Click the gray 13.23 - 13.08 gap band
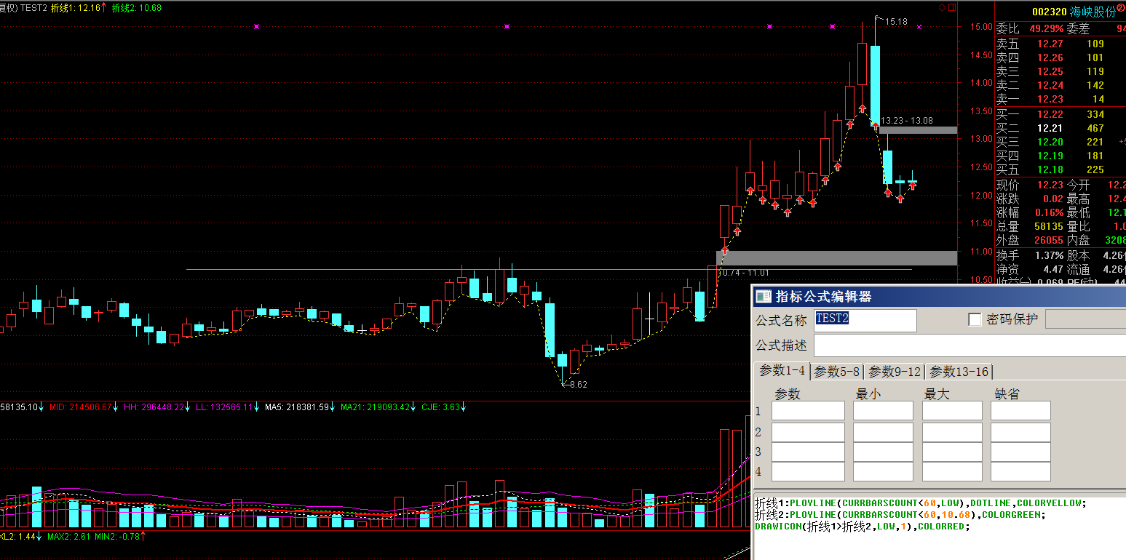This screenshot has height=560, width=1126. pos(918,130)
